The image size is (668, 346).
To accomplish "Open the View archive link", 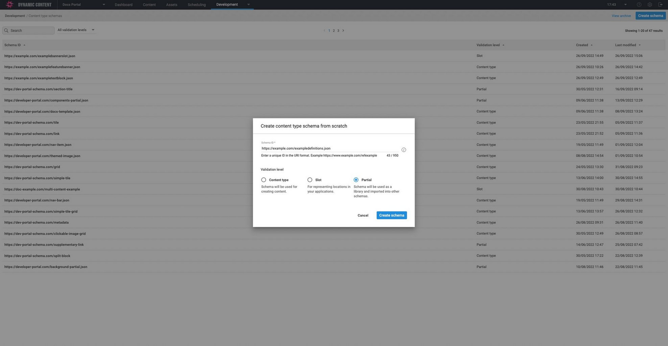I will pos(621,16).
